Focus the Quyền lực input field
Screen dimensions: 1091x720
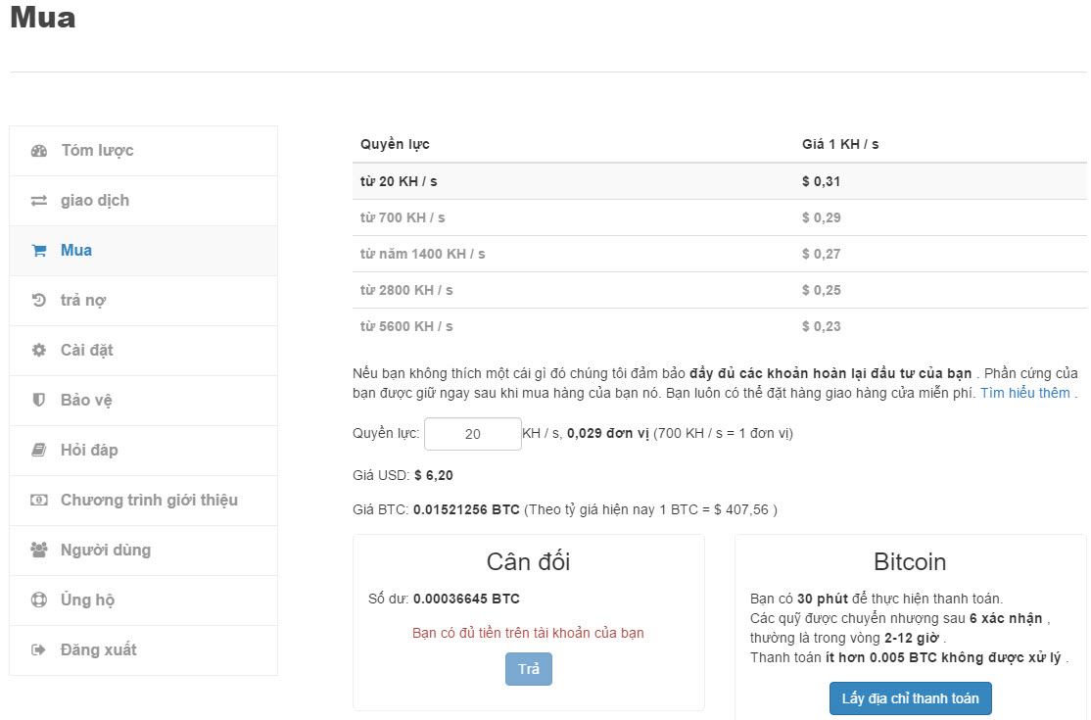pos(473,434)
